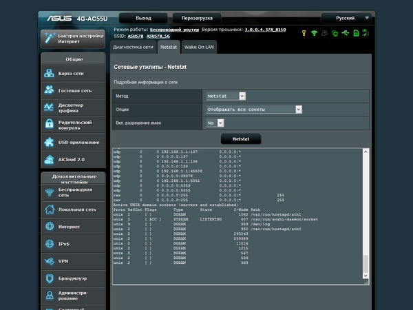Open the Опции sockets display dropdown

pos(254,109)
